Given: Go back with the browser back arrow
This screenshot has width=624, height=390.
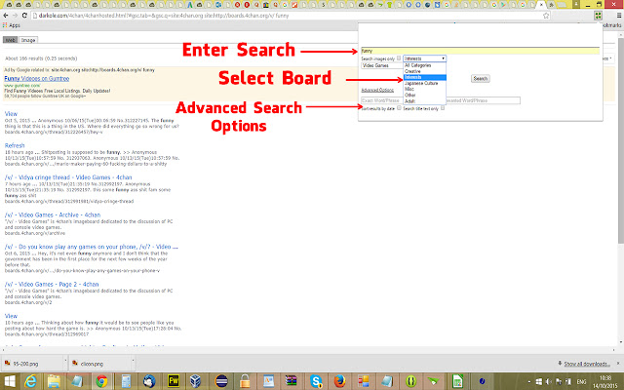Looking at the screenshot, I should 6,16.
